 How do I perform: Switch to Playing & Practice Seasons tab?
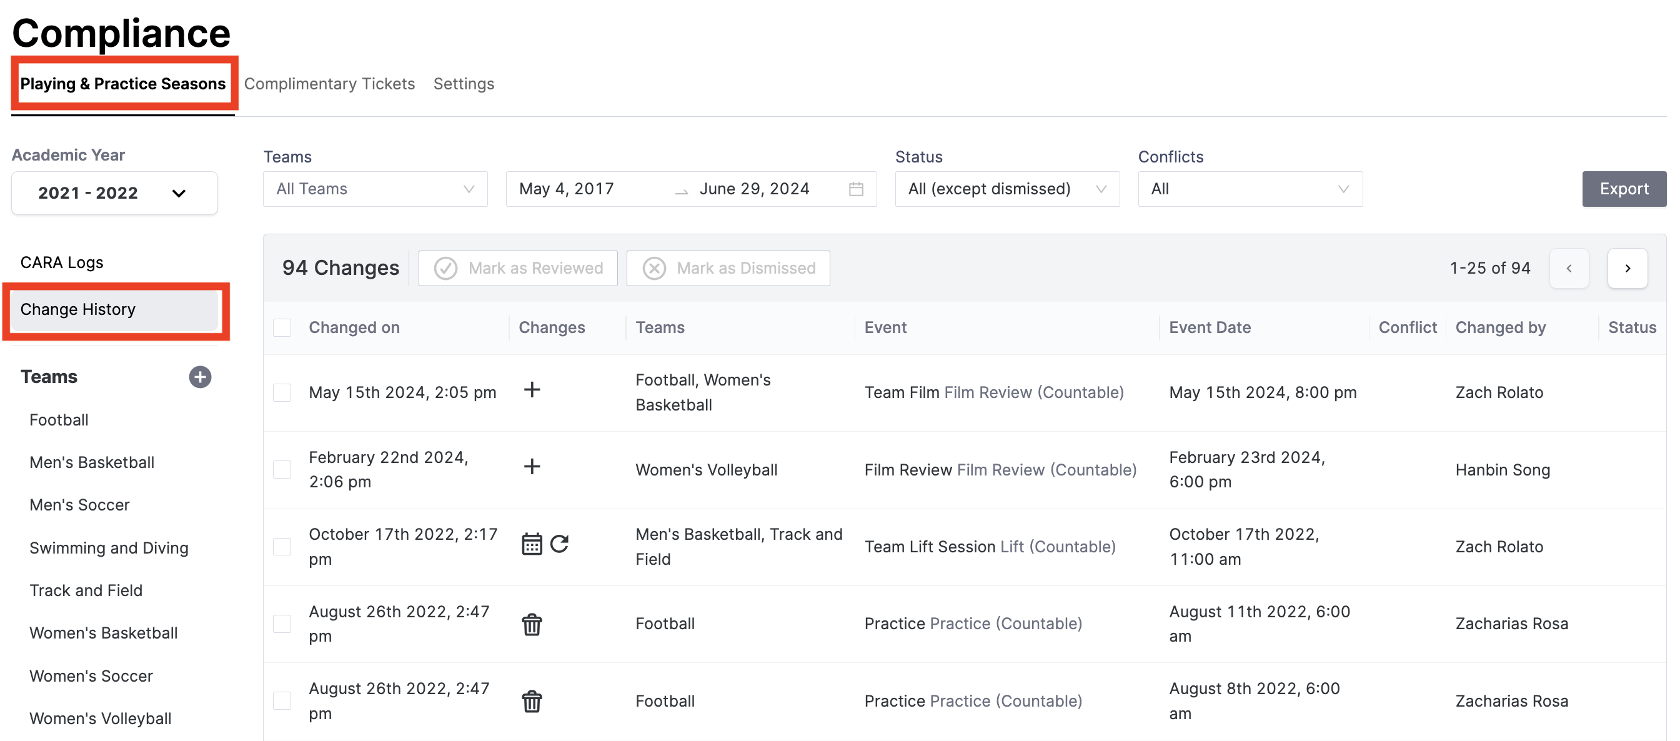point(123,84)
